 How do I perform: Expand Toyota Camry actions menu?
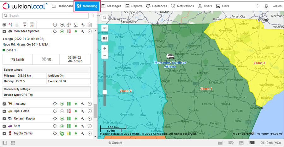90,133
